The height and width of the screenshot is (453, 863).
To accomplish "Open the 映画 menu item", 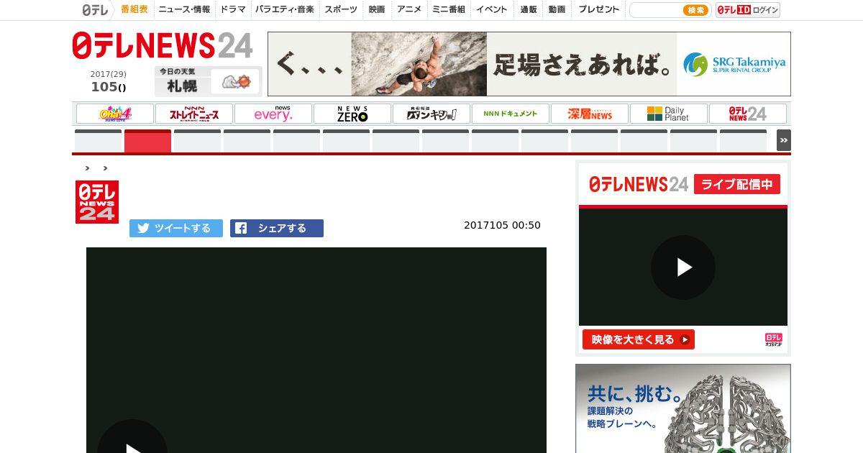I will pos(377,9).
